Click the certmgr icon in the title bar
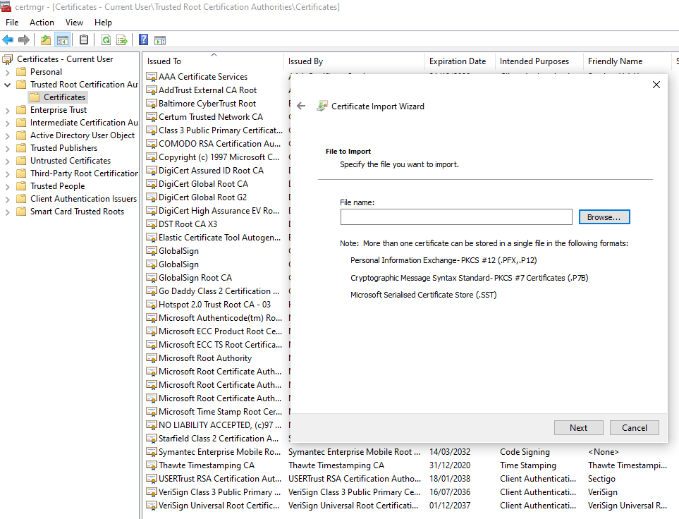The height and width of the screenshot is (519, 679). (7, 6)
